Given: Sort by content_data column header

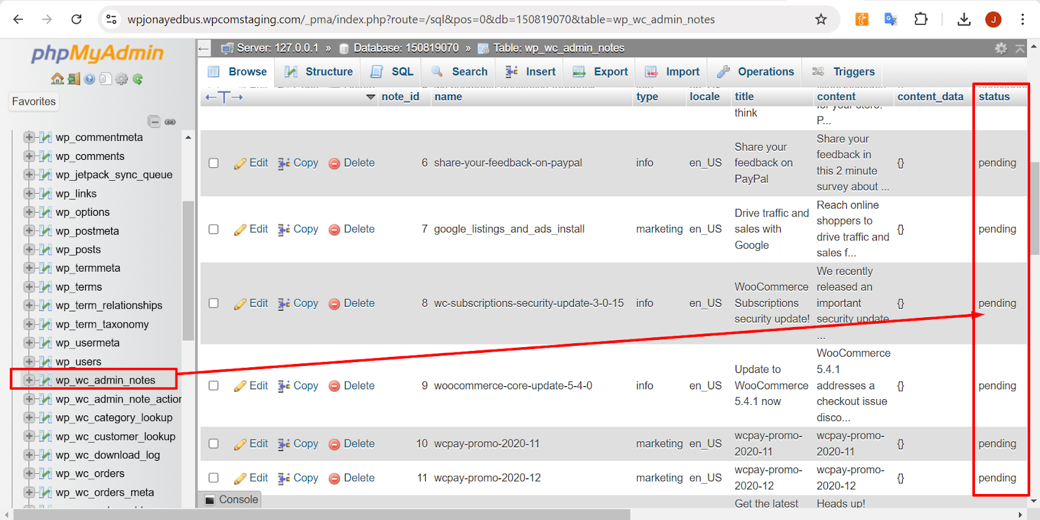Looking at the screenshot, I should click(x=930, y=97).
